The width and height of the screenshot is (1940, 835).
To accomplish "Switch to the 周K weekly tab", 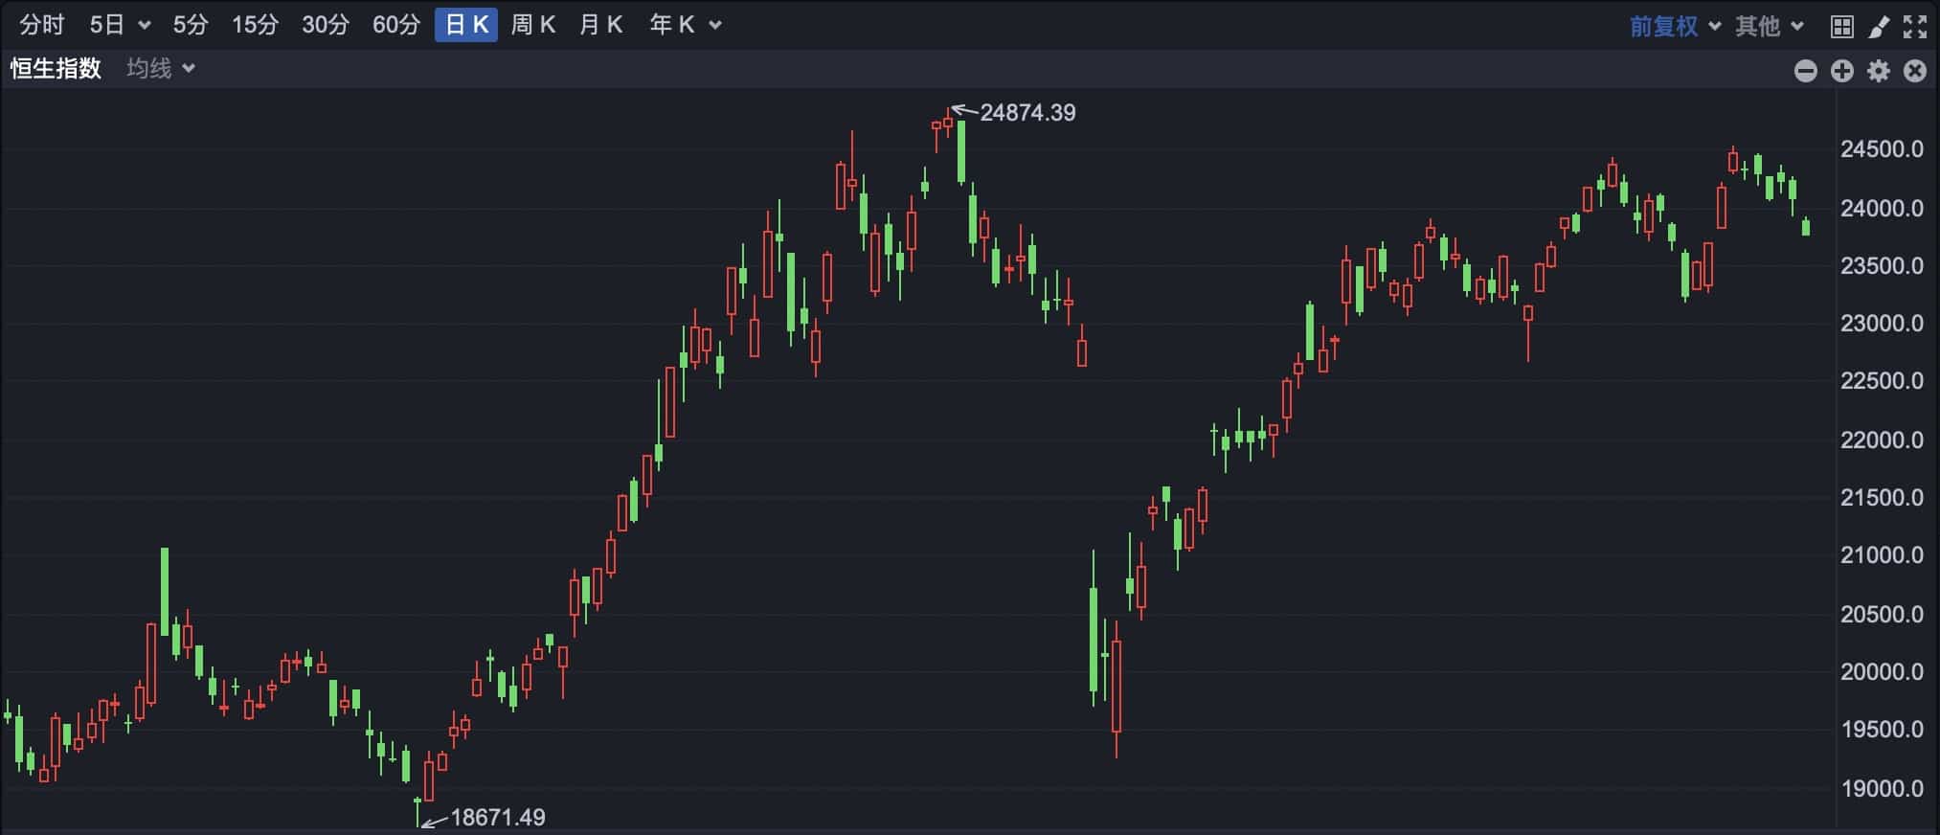I will (x=532, y=25).
